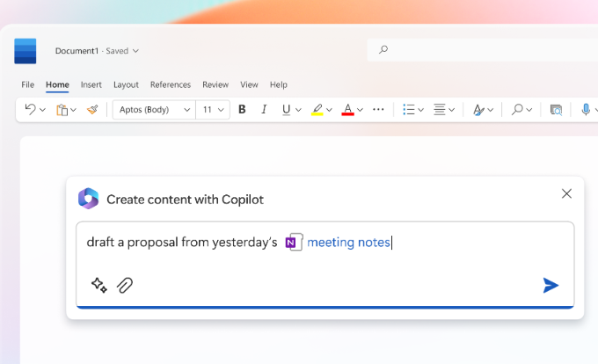
Task: Expand the paste options dropdown arrow
Action: (x=74, y=110)
